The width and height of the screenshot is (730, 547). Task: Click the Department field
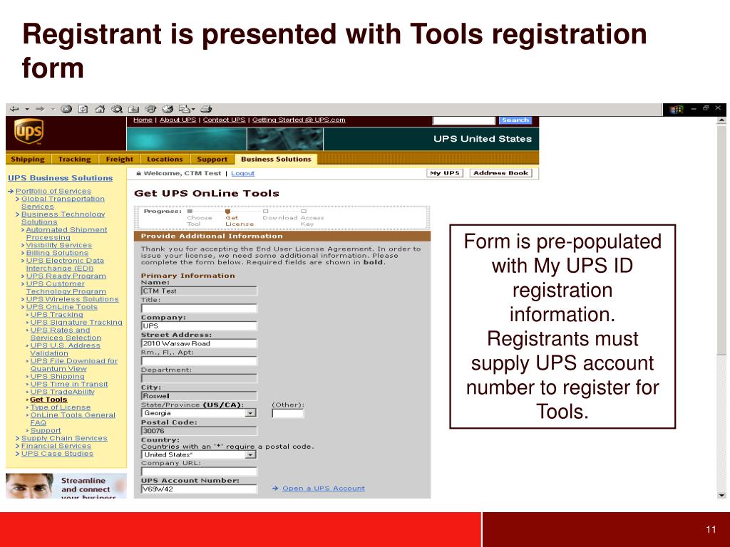[x=199, y=378]
